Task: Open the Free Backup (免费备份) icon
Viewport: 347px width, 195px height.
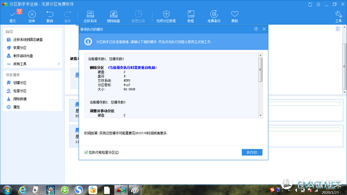Action: click(214, 14)
